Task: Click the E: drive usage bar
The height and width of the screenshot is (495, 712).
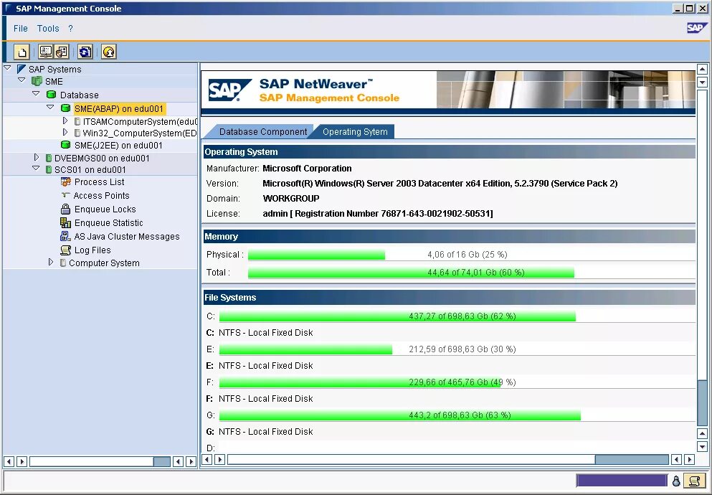Action: 305,349
